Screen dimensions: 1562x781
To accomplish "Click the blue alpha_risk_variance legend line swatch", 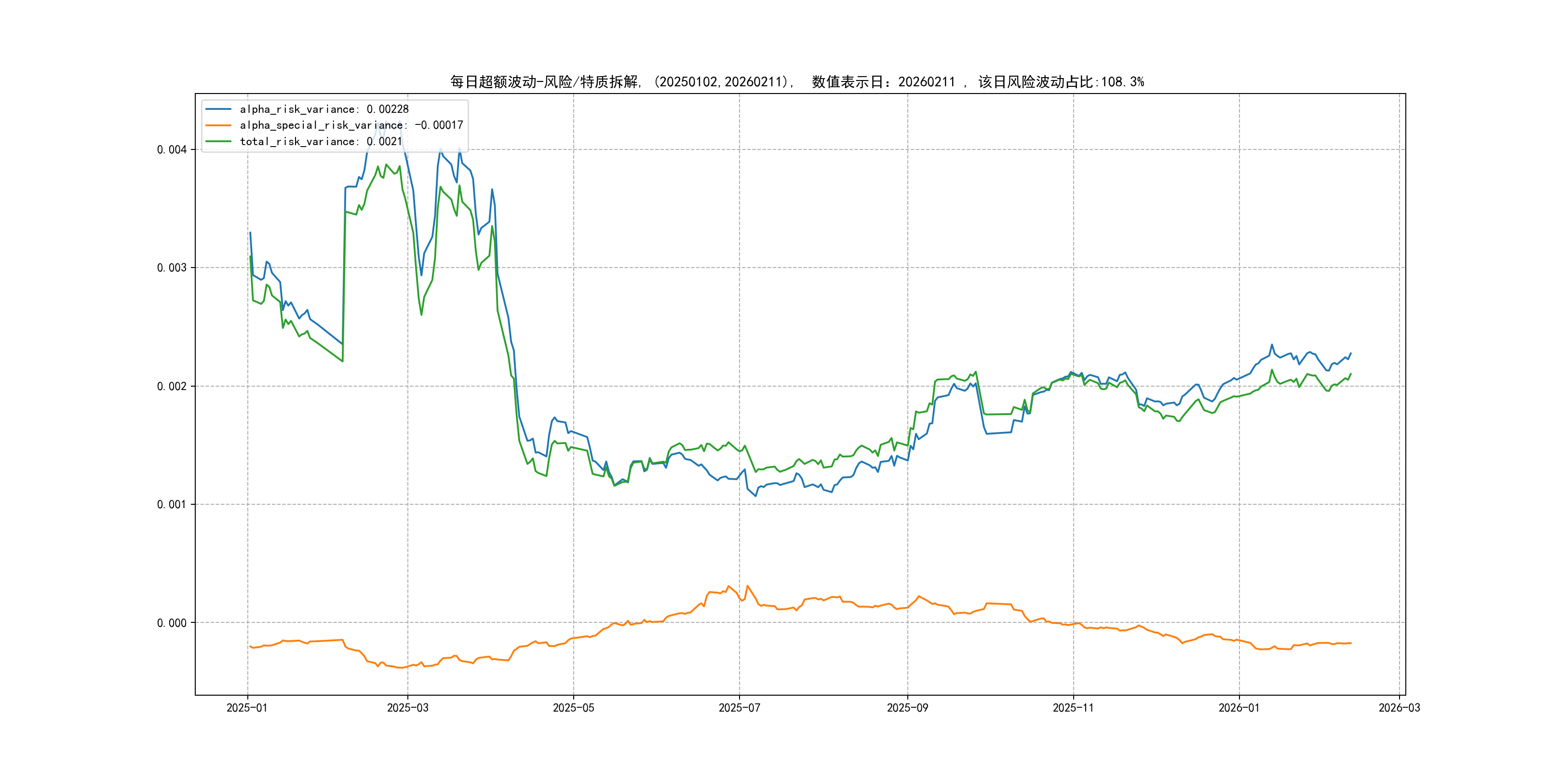I will coord(218,109).
